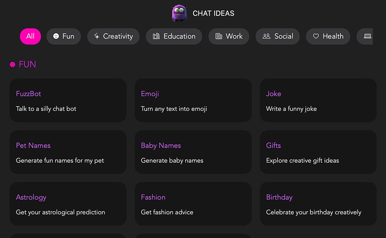
Task: Select the All category filter
Action: click(x=30, y=36)
